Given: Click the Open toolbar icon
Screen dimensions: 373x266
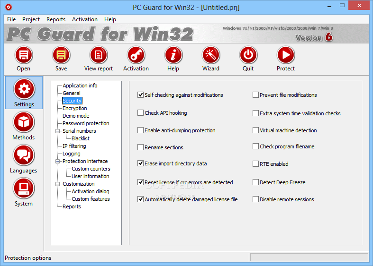Looking at the screenshot, I should click(24, 55).
